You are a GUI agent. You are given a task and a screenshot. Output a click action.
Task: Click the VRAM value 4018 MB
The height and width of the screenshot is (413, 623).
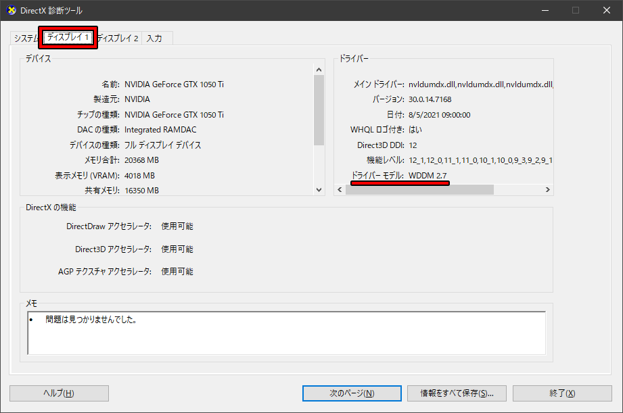pyautogui.click(x=139, y=176)
